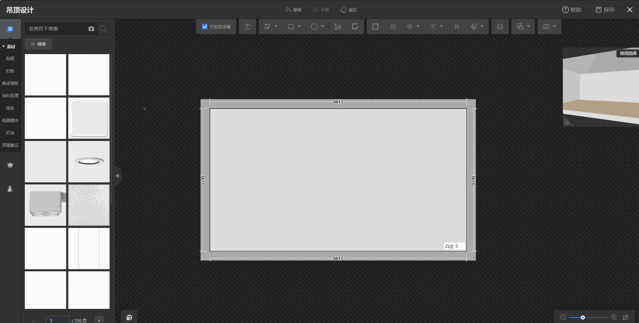Open the 灯饰 category
639x323 pixels.
pyautogui.click(x=10, y=133)
